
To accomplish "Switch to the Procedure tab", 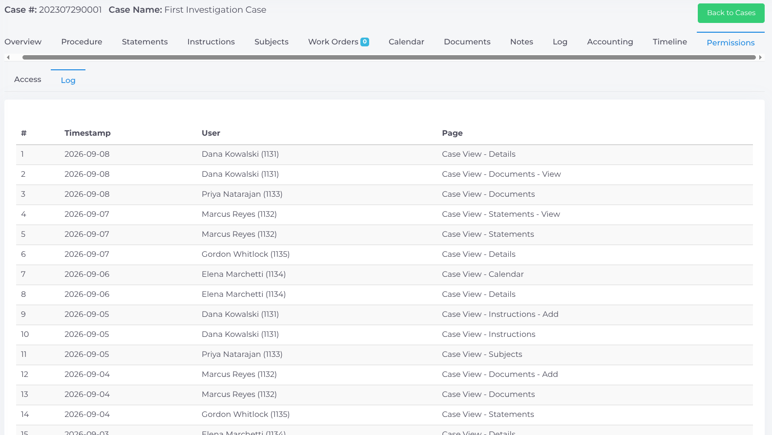I will click(82, 42).
